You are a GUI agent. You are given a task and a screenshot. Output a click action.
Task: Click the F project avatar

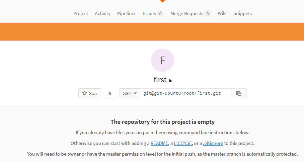click(163, 60)
